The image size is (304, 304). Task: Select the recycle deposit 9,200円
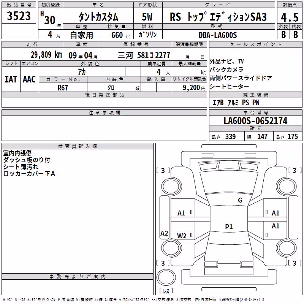pyautogui.click(x=194, y=88)
